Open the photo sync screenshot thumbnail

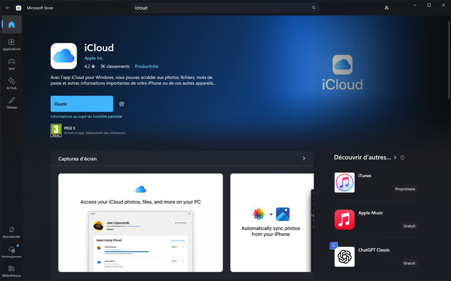coord(272,223)
